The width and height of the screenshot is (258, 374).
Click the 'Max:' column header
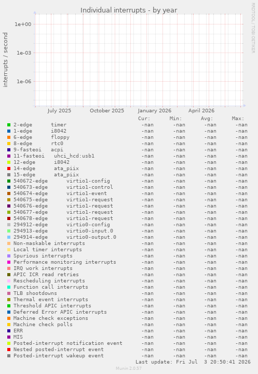point(238,119)
